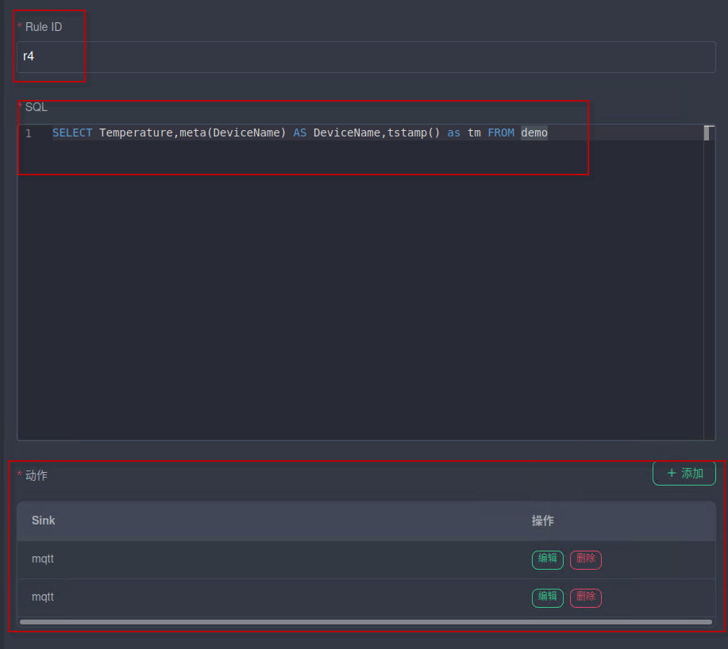The height and width of the screenshot is (649, 728).
Task: Edit the second mqtt sink with 编辑
Action: (548, 597)
